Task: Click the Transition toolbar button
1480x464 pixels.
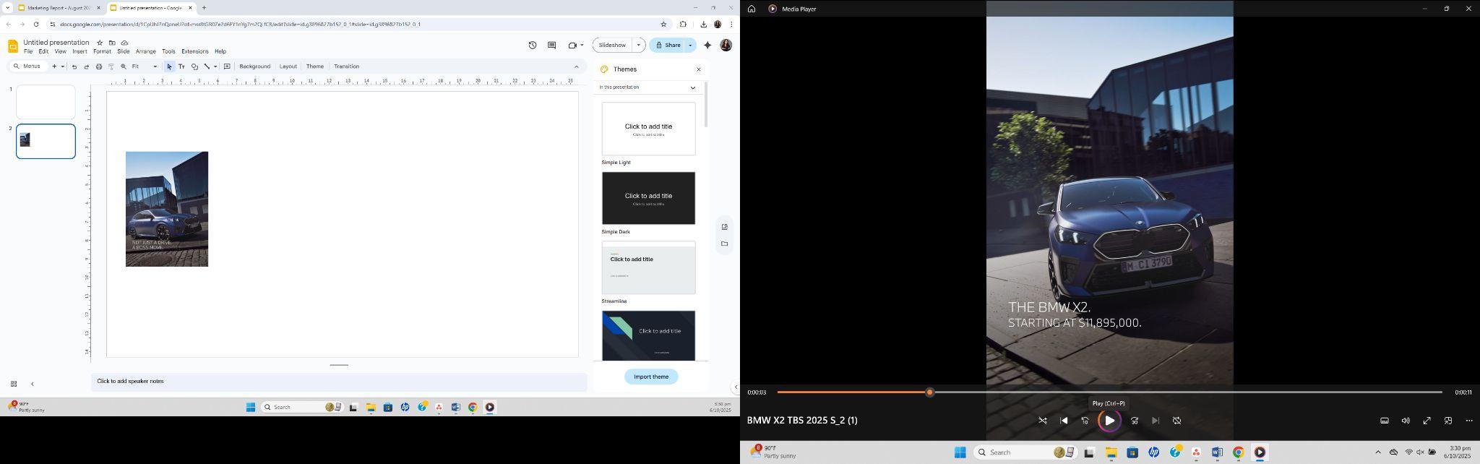Action: pos(347,66)
